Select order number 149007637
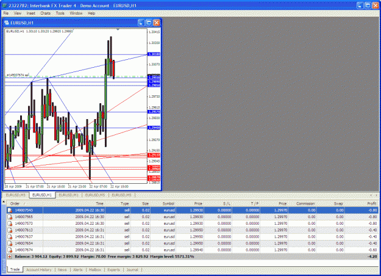381x276 pixels. click(x=24, y=236)
